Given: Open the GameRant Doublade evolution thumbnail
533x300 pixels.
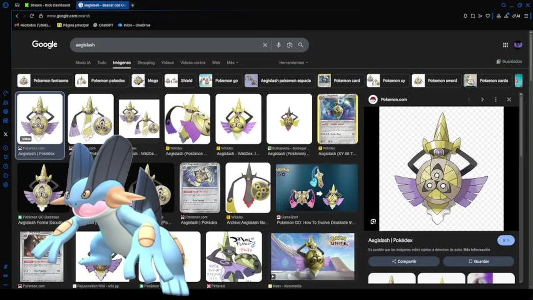Looking at the screenshot, I should click(317, 188).
